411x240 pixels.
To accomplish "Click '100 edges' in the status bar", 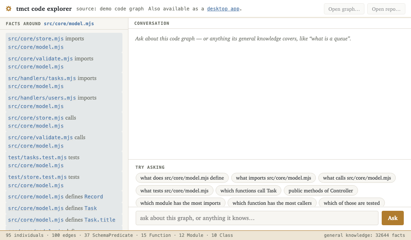I will pos(64,235).
